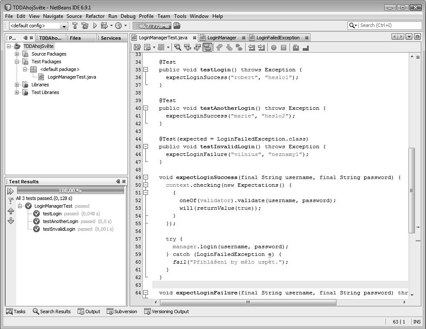This screenshot has height=329, width=426.
Task: Click the Uncomment icon in the editor toolbar
Action: pyautogui.click(x=306, y=48)
